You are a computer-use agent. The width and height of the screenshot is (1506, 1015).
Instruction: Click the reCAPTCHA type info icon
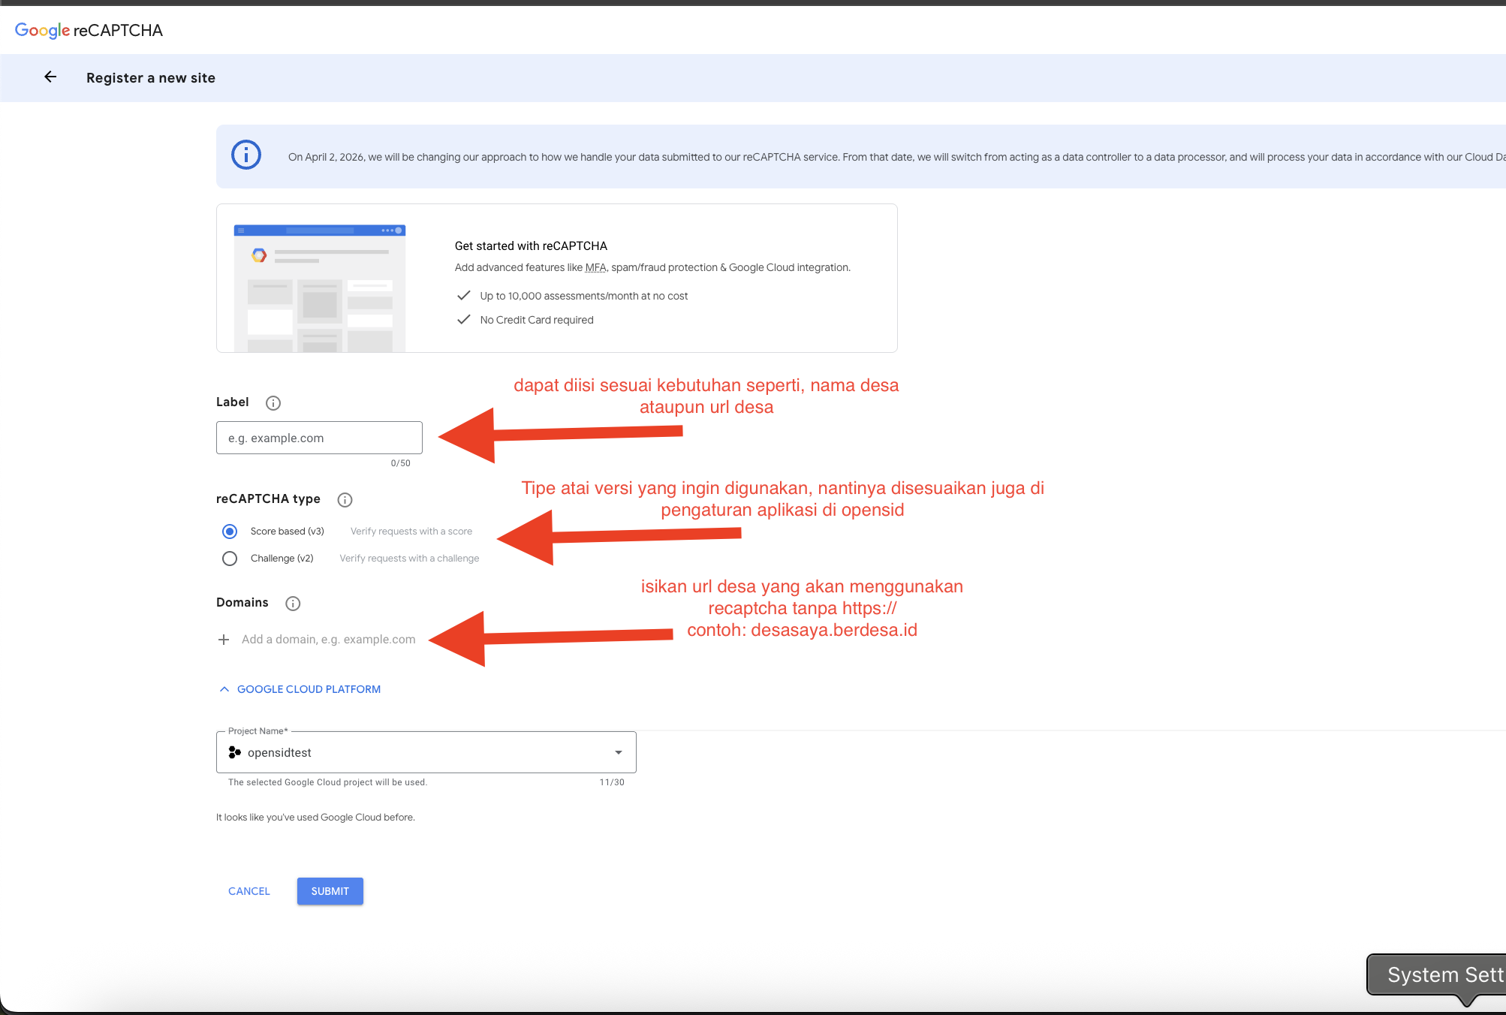[345, 500]
